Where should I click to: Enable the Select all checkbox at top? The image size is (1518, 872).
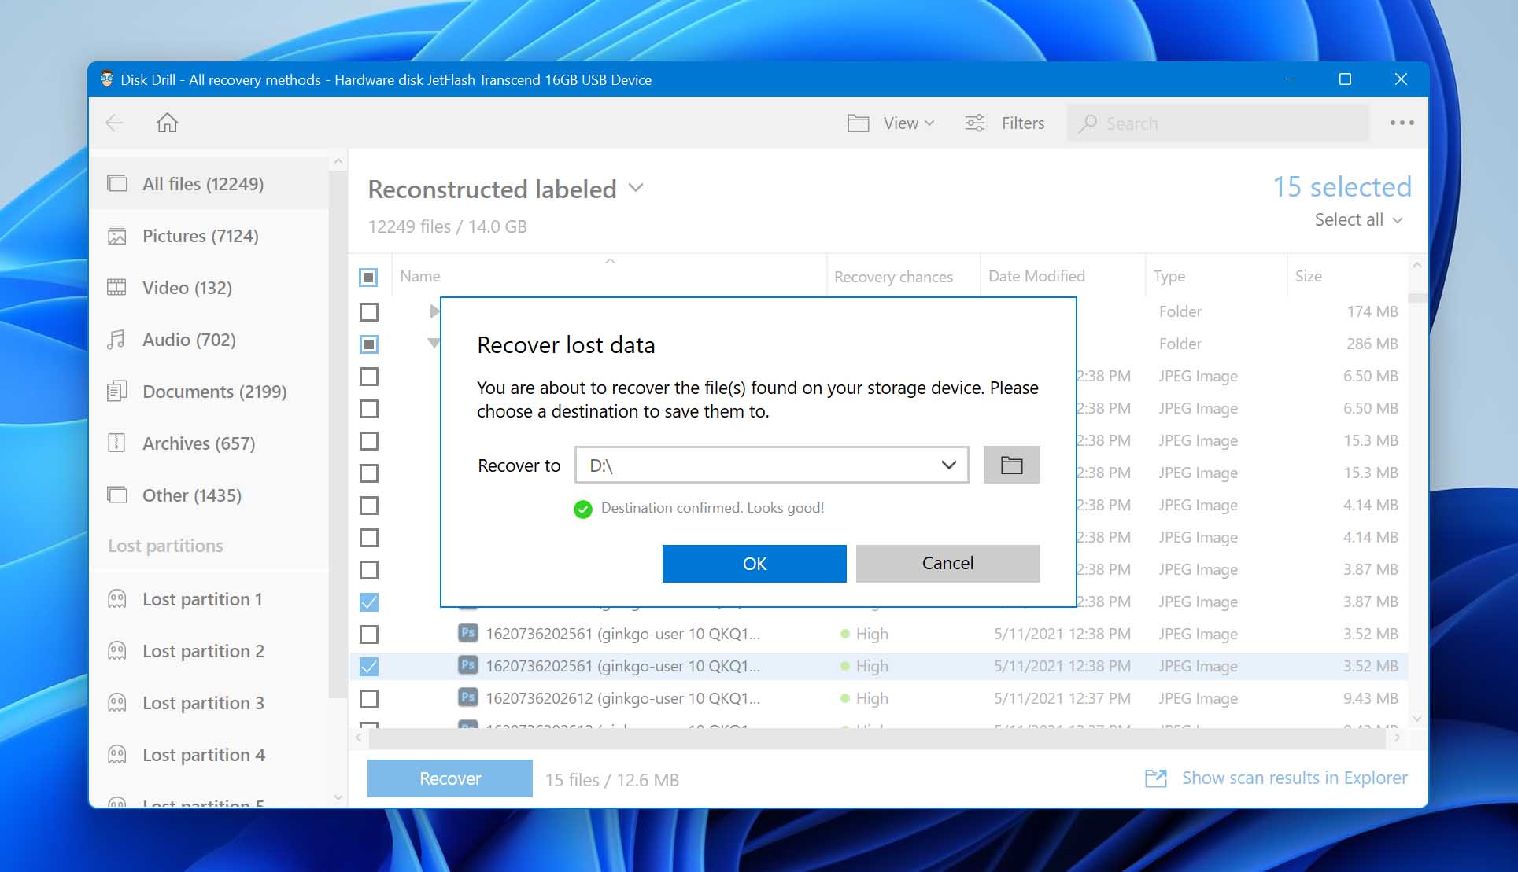(368, 275)
